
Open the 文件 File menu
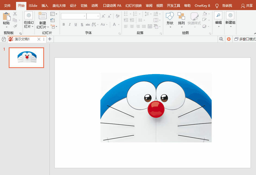coord(7,6)
